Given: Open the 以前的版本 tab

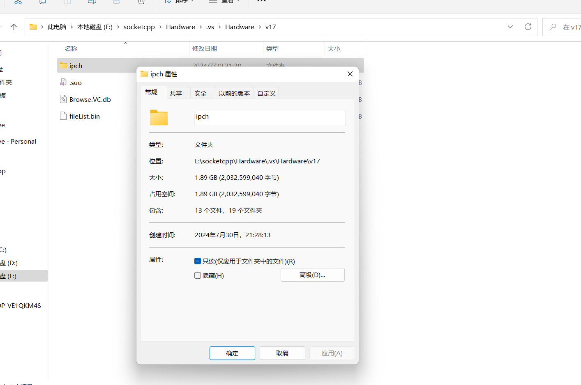Looking at the screenshot, I should (234, 93).
